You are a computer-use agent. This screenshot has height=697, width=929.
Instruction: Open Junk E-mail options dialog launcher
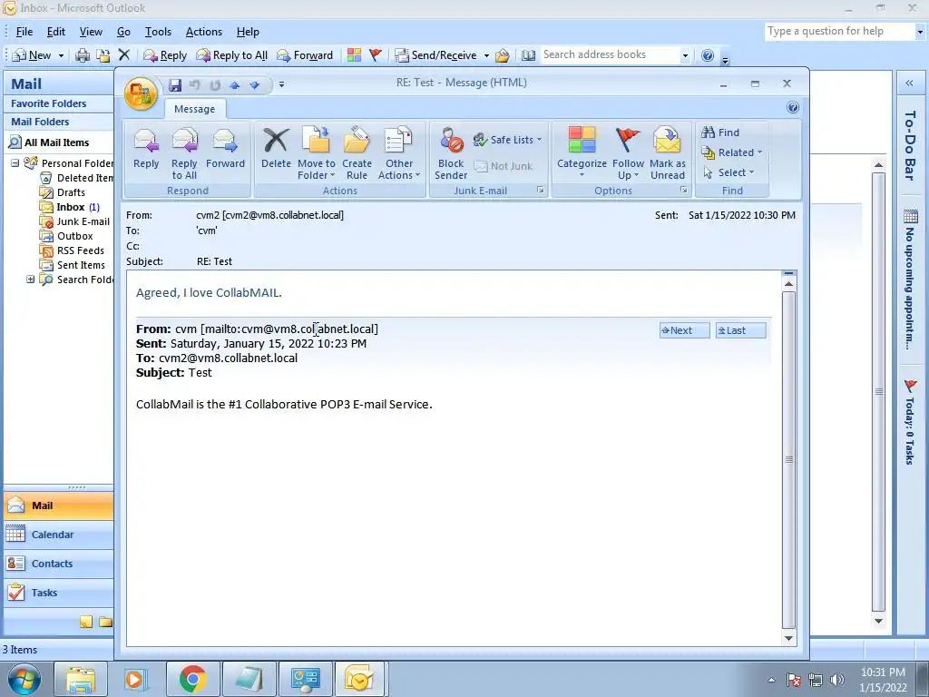coord(541,191)
